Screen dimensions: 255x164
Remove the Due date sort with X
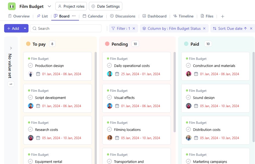point(251,28)
